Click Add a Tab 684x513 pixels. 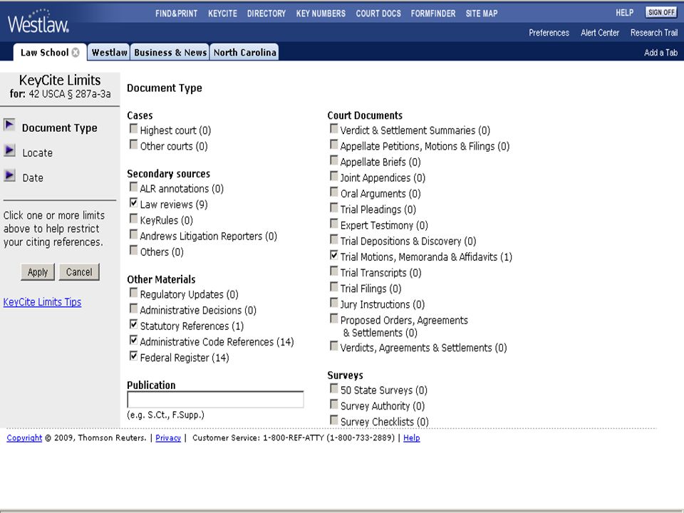(x=660, y=52)
